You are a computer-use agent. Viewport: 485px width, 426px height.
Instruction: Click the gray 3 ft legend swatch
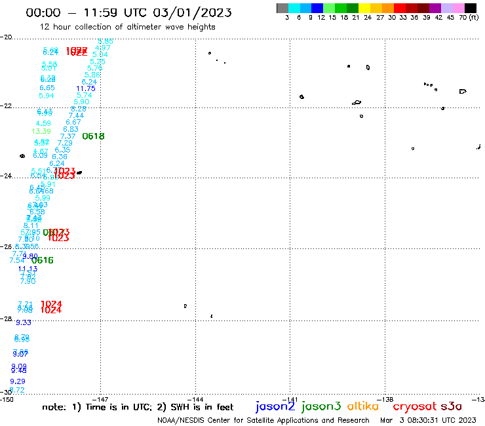pos(282,8)
